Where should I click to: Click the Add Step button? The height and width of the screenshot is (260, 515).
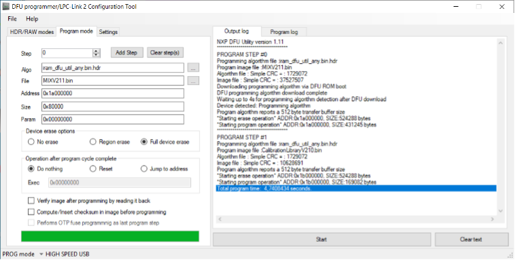(126, 52)
